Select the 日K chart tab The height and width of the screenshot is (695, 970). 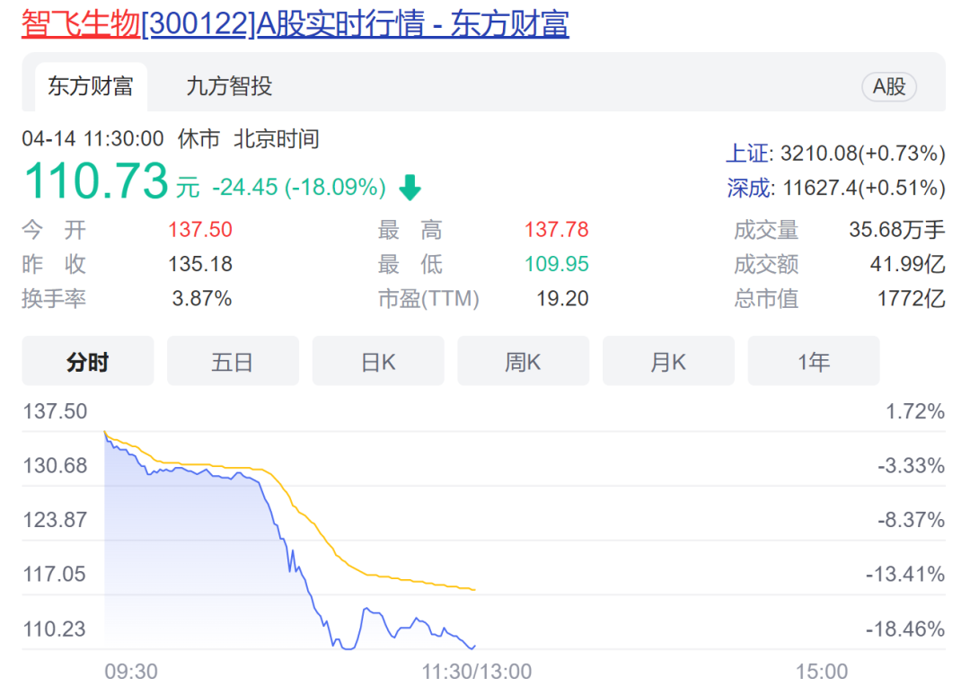click(378, 361)
